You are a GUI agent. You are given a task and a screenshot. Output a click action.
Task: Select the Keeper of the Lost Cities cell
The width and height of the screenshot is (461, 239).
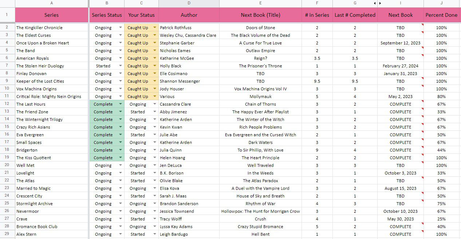51,81
